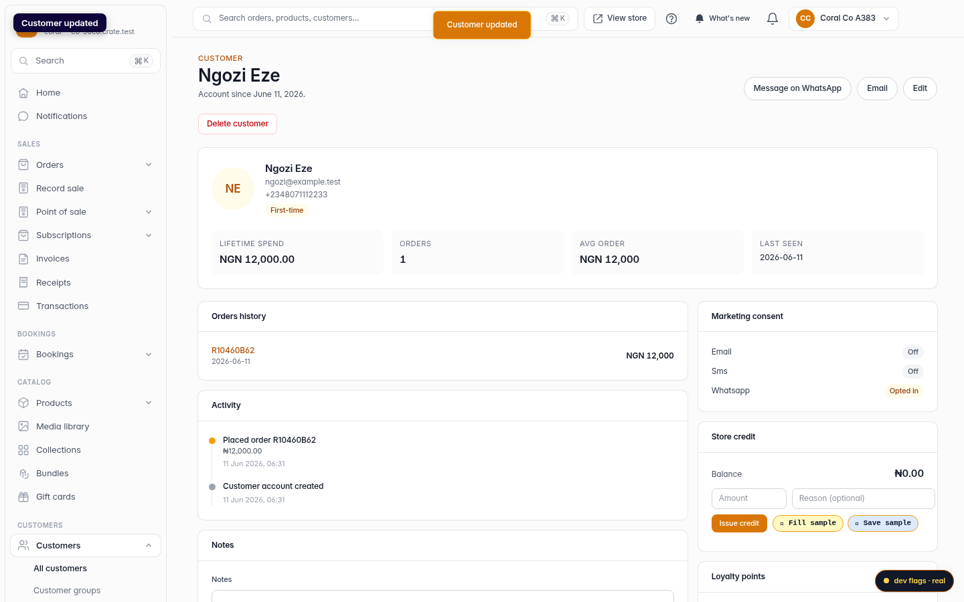Click the Reason (optional) field

click(864, 498)
